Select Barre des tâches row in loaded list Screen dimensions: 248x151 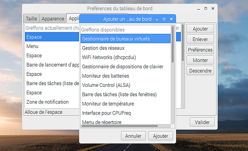pos(52,83)
